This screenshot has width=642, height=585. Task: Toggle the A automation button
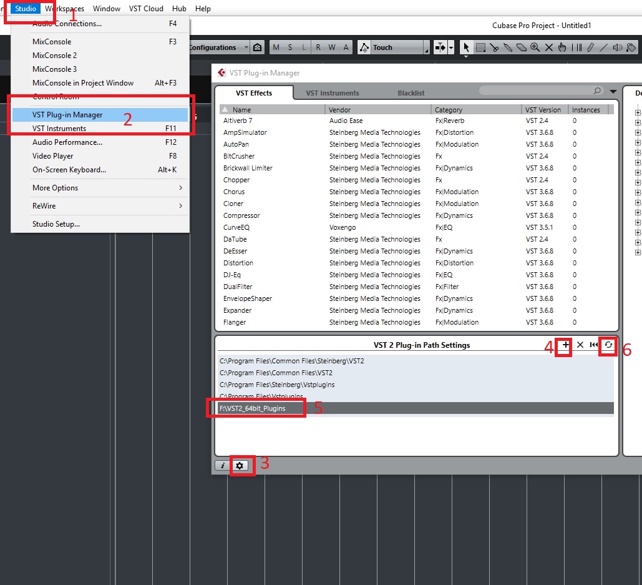(346, 47)
